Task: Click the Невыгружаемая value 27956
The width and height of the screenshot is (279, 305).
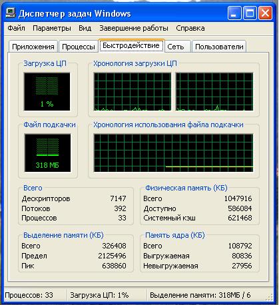Action: (x=242, y=266)
